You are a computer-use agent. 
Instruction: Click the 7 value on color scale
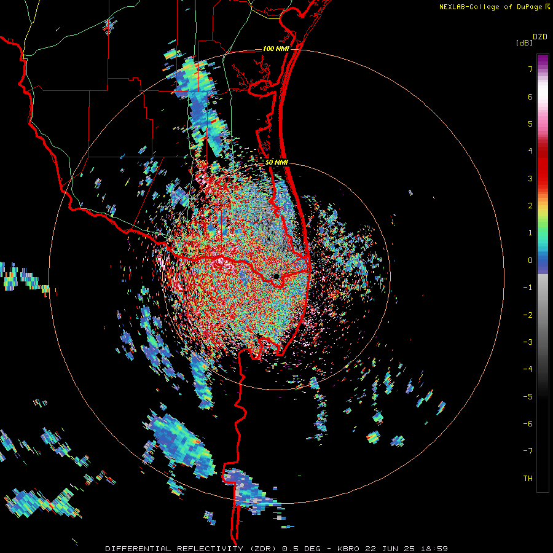530,69
